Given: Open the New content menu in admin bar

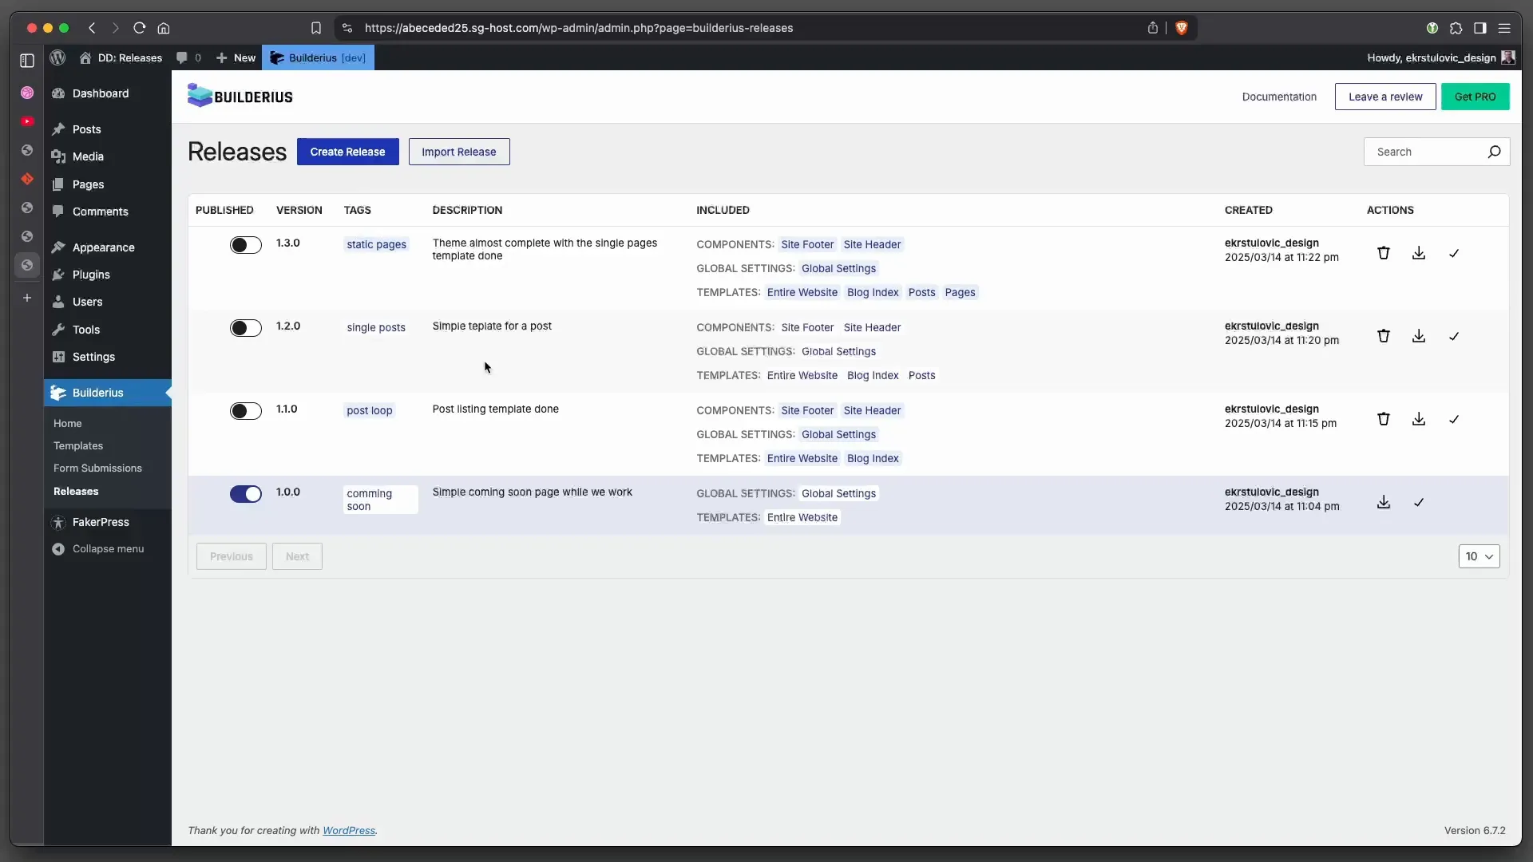Looking at the screenshot, I should 236,57.
